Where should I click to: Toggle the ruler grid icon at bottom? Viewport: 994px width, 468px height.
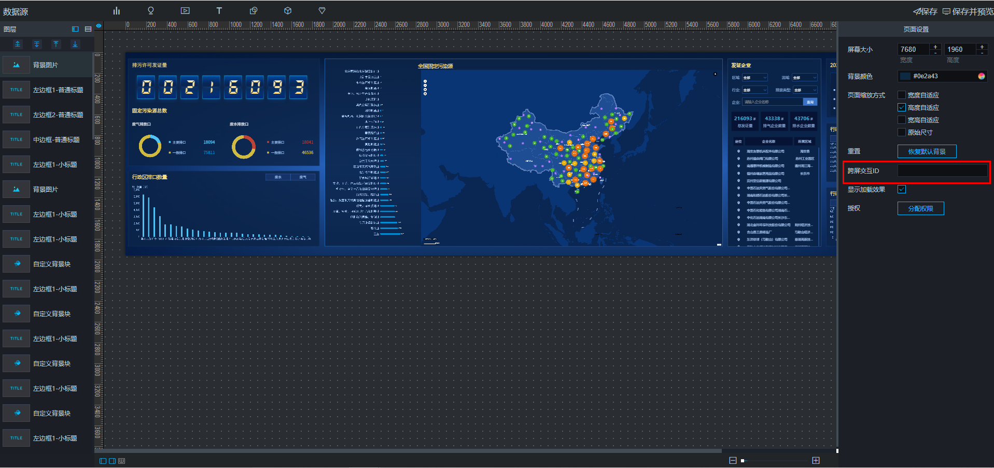click(121, 461)
